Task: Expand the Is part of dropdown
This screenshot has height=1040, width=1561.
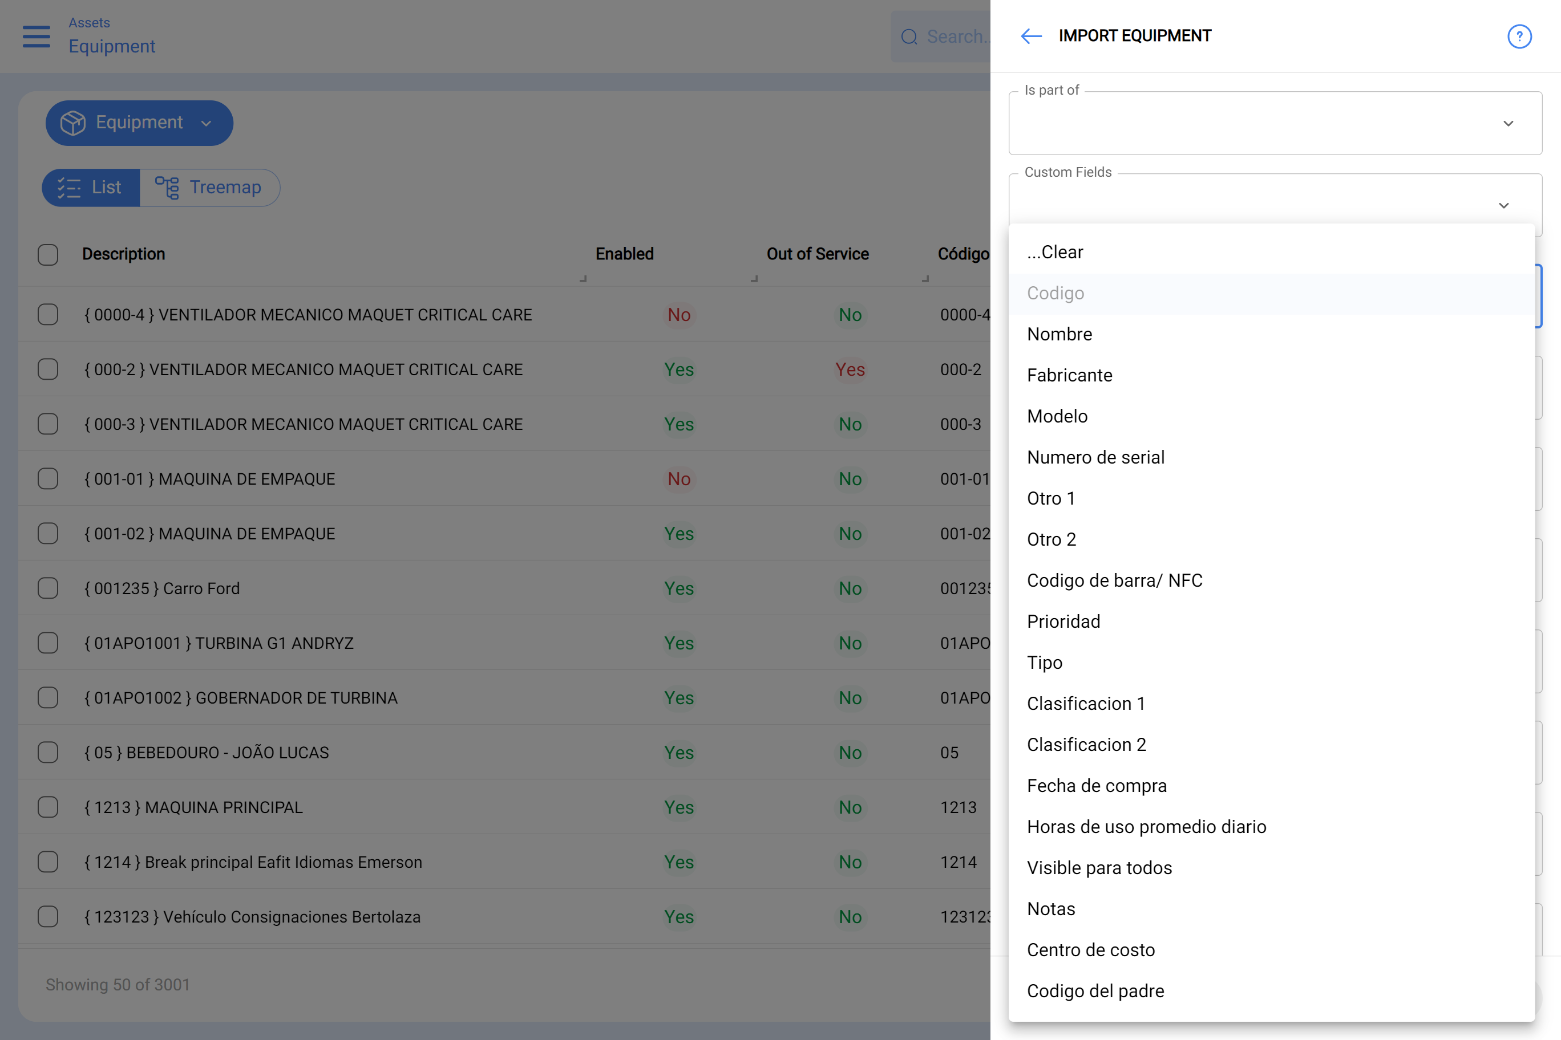Action: tap(1275, 123)
